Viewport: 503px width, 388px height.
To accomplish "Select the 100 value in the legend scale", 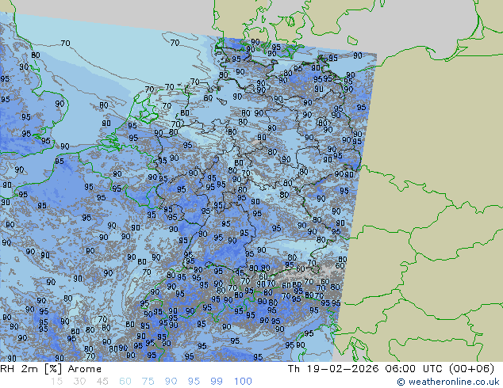I will (x=243, y=382).
